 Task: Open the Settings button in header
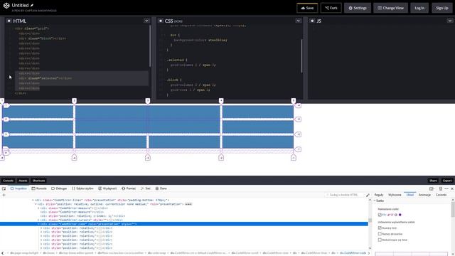pyautogui.click(x=358, y=8)
